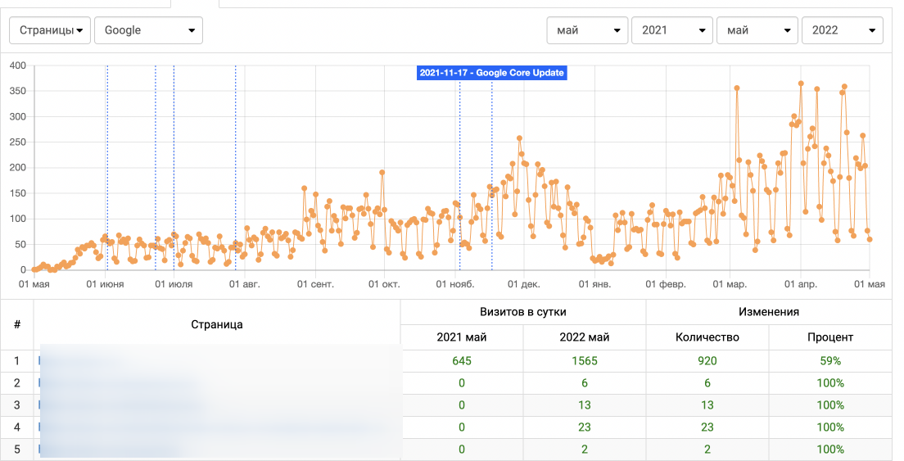Open the Страницы dropdown
904x461 pixels.
point(50,30)
